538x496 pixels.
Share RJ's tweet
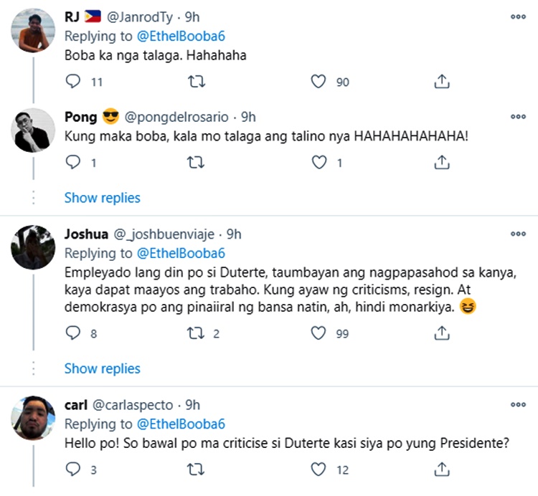tap(442, 82)
